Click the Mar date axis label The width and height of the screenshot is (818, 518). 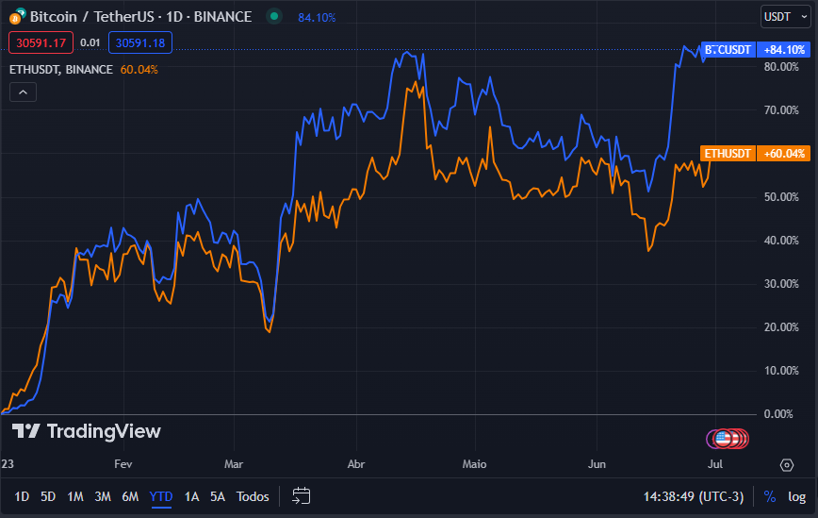[234, 464]
